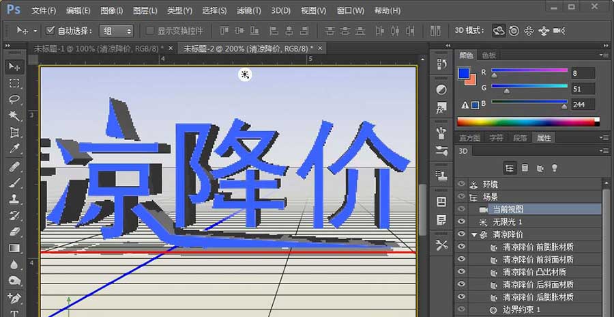
Task: Hide the 无限光 1 light layer
Action: [x=462, y=222]
